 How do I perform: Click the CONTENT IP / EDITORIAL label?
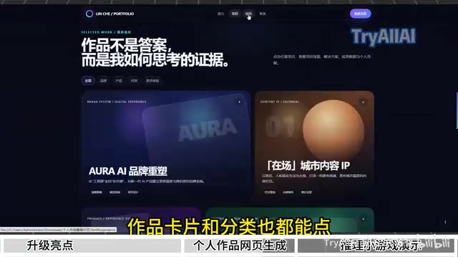280,101
